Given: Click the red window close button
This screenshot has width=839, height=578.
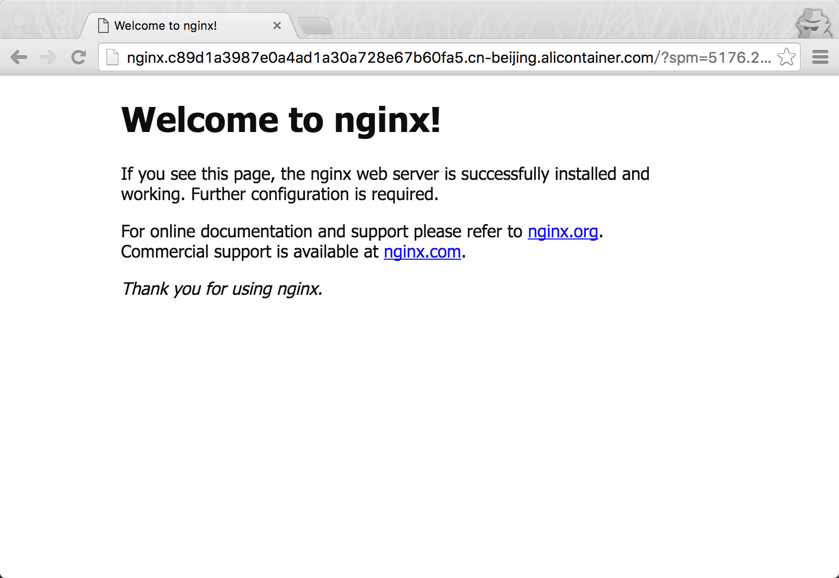Looking at the screenshot, I should pyautogui.click(x=19, y=20).
